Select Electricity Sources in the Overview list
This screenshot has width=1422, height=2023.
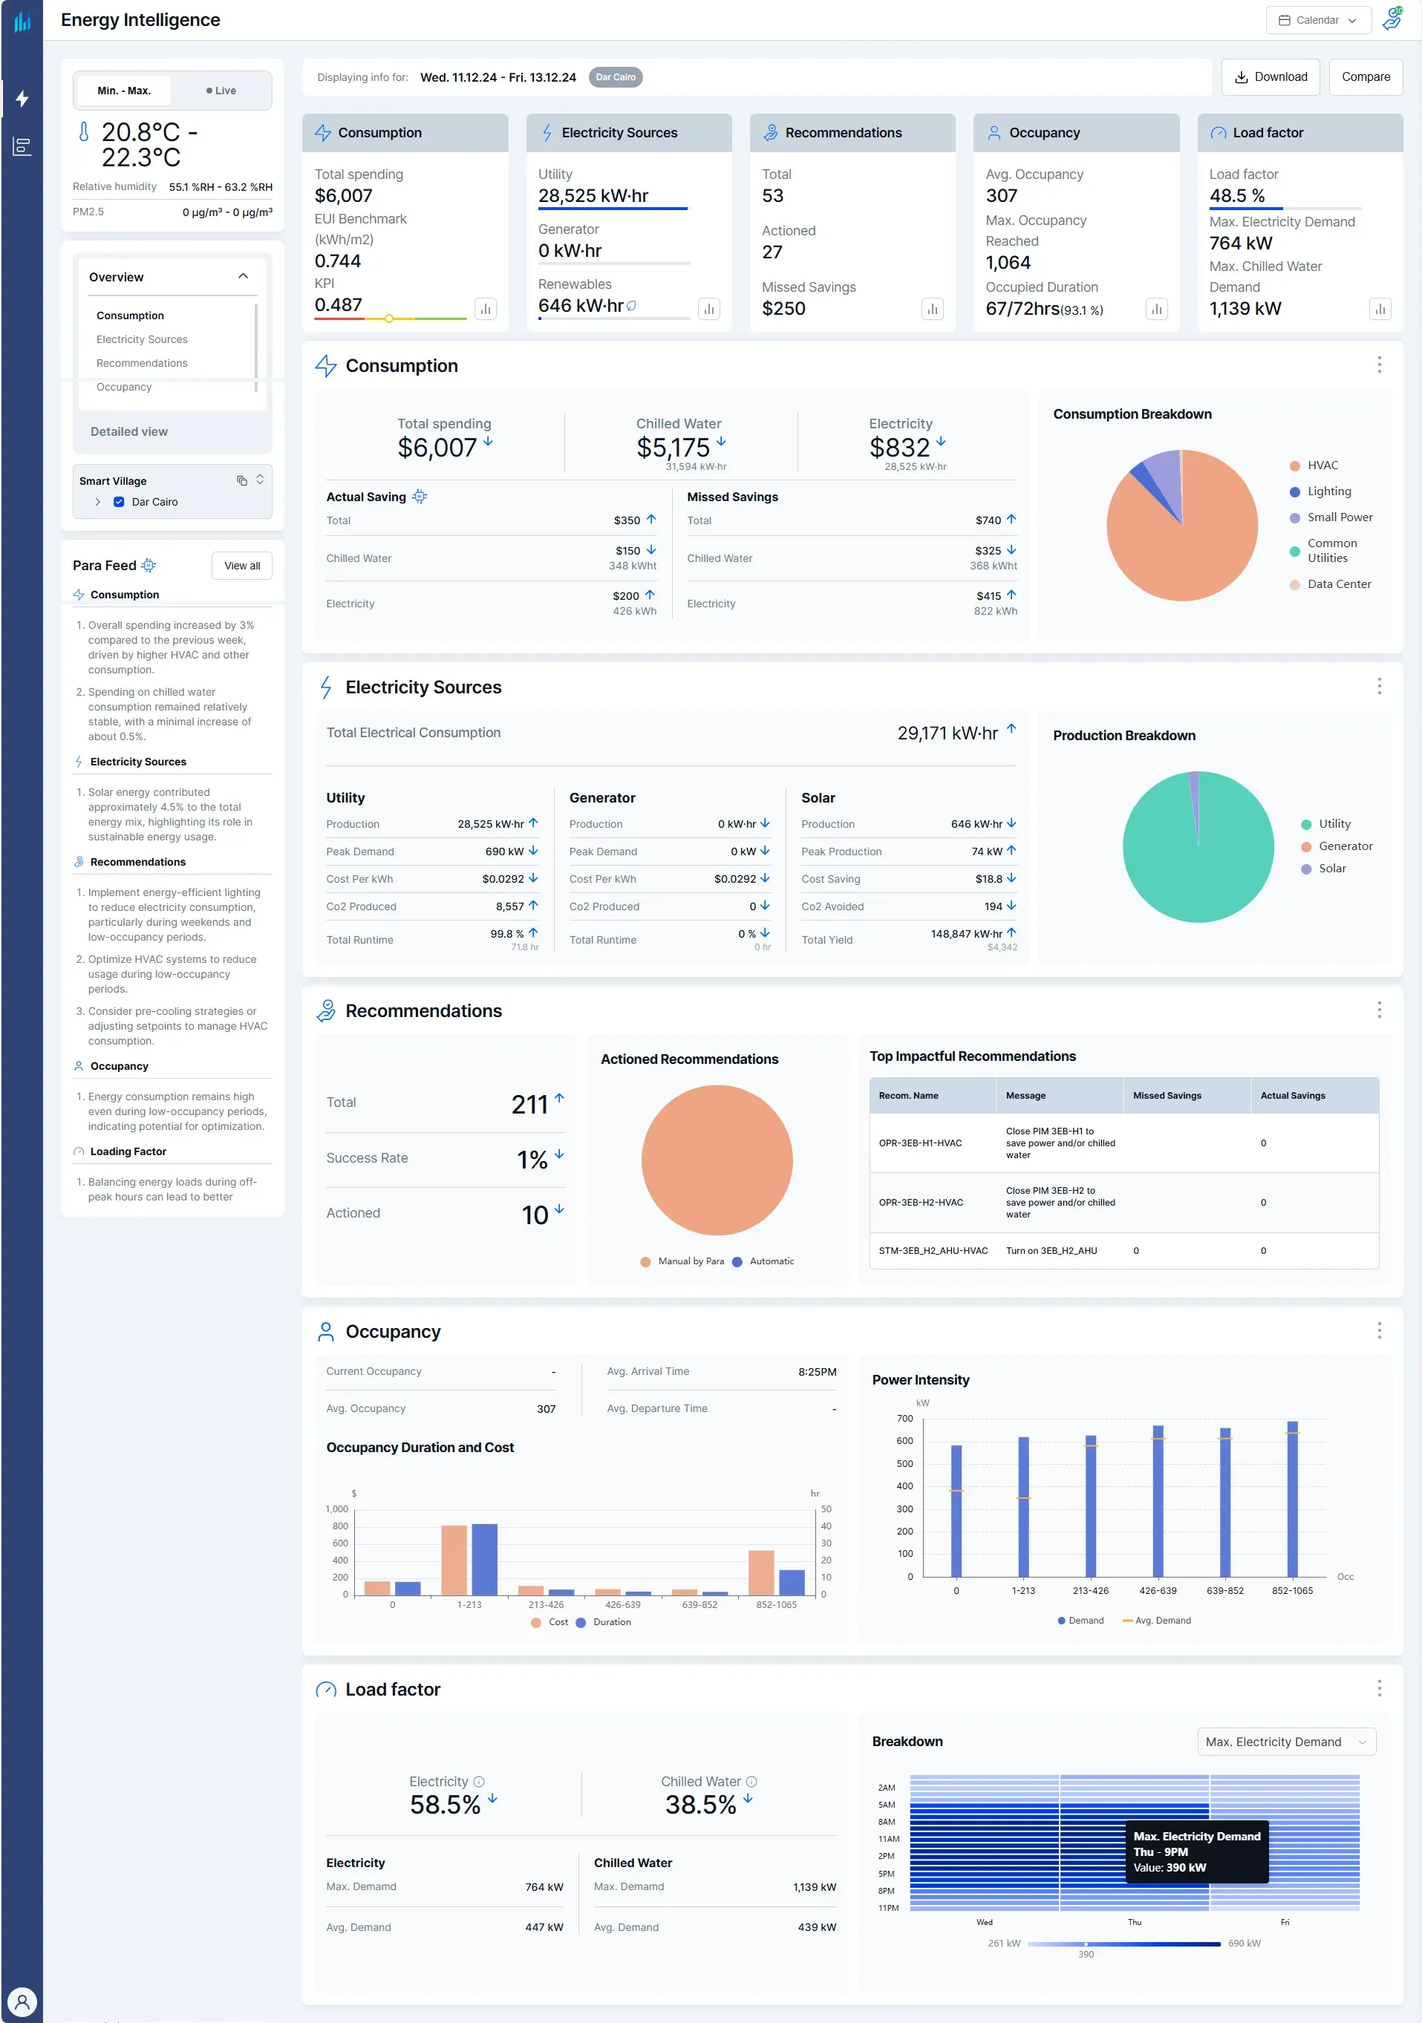[x=142, y=339]
